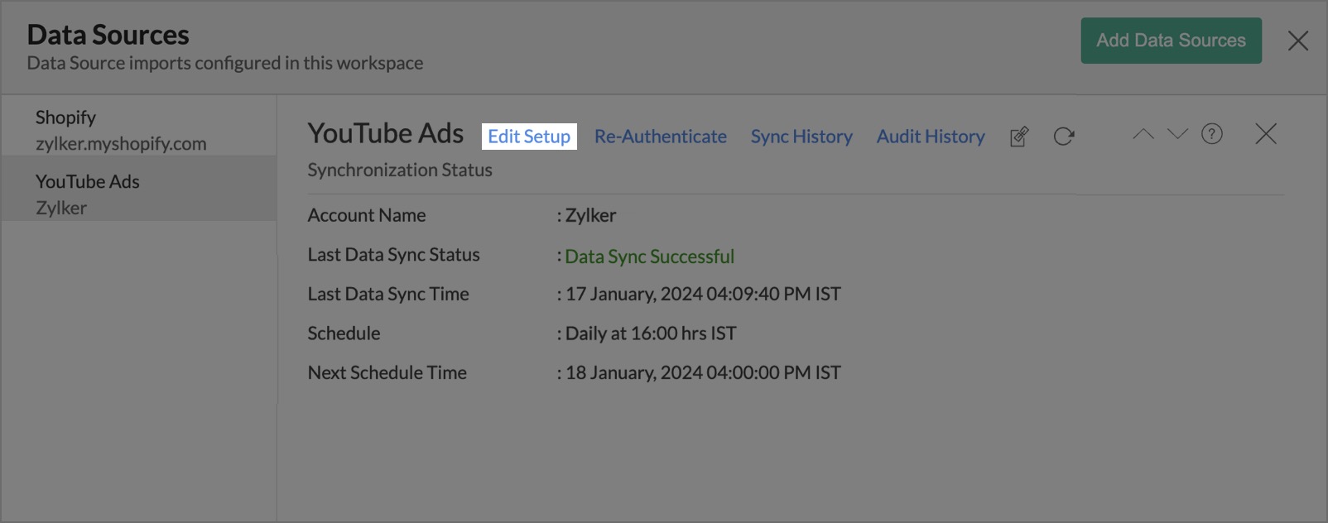Click the Schedule label
Image resolution: width=1328 pixels, height=523 pixels.
344,333
